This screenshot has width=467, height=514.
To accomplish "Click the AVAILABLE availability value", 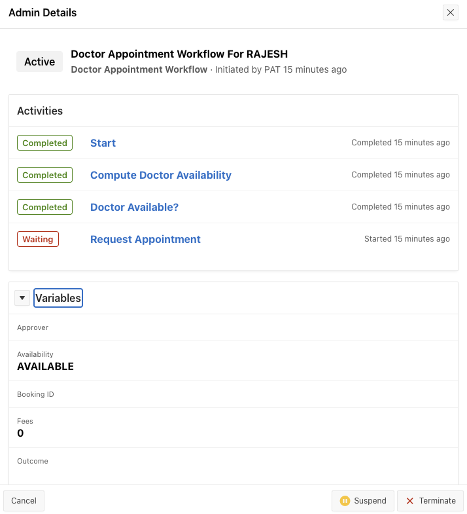I will (45, 367).
